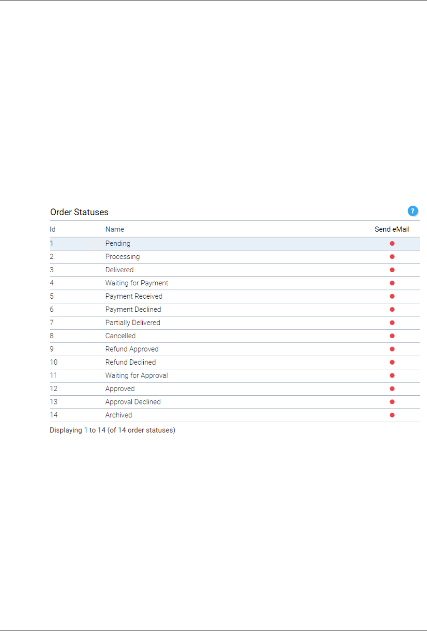This screenshot has width=427, height=631.
Task: Select the Approval Declined status row
Action: (133, 402)
